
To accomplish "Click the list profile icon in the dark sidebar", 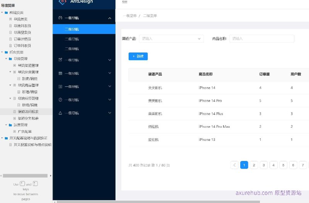I will tap(60, 86).
